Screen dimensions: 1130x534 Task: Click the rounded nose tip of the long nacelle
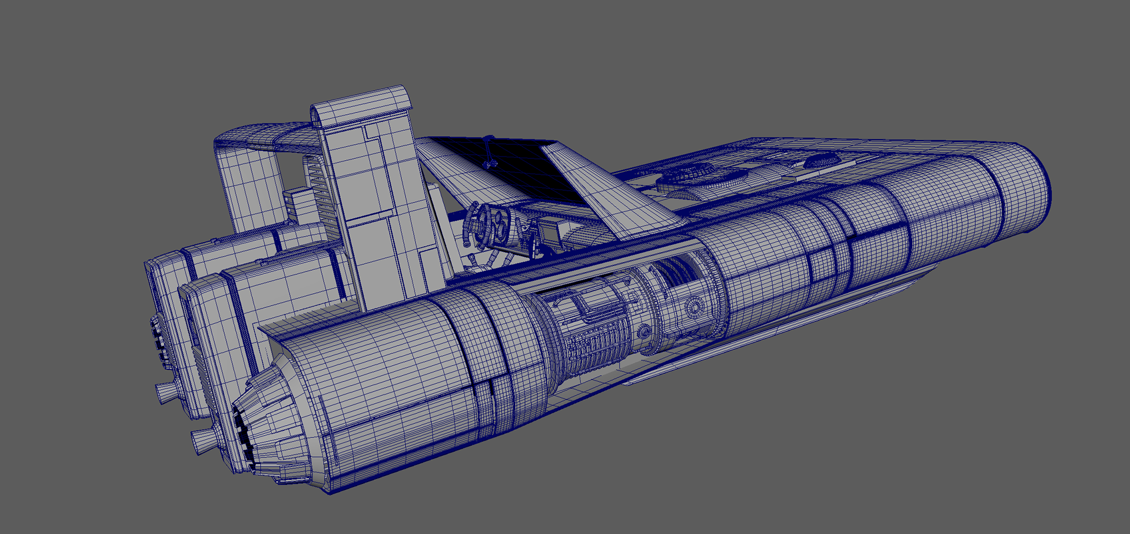point(1025,191)
